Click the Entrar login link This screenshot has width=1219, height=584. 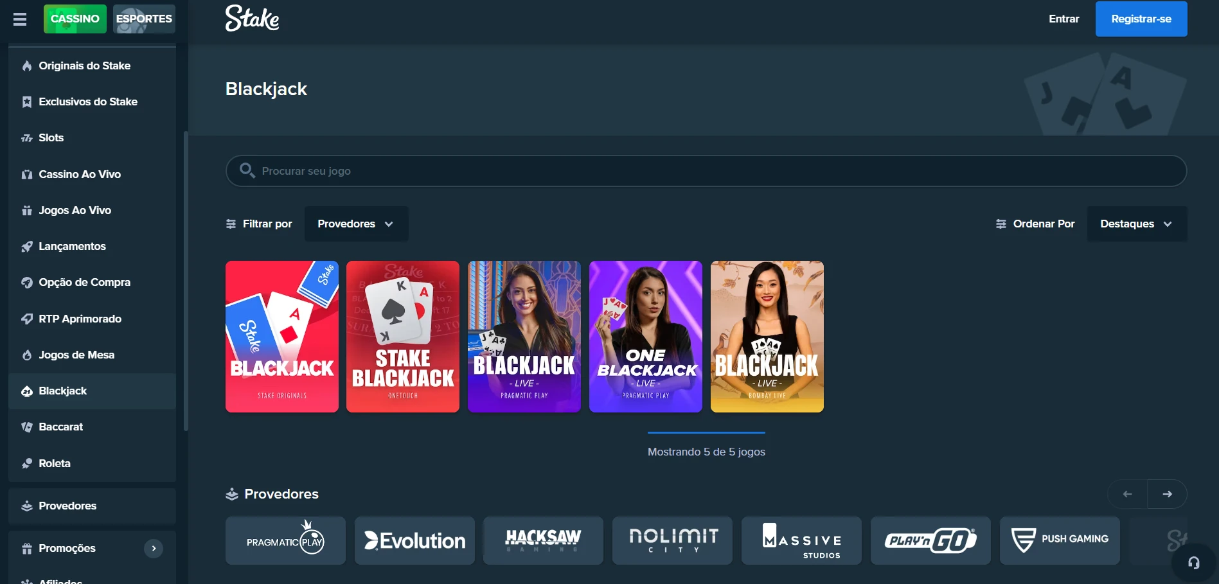click(x=1063, y=19)
